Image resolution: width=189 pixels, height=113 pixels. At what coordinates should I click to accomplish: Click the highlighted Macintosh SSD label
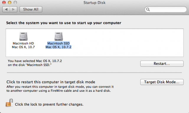(x=58, y=43)
